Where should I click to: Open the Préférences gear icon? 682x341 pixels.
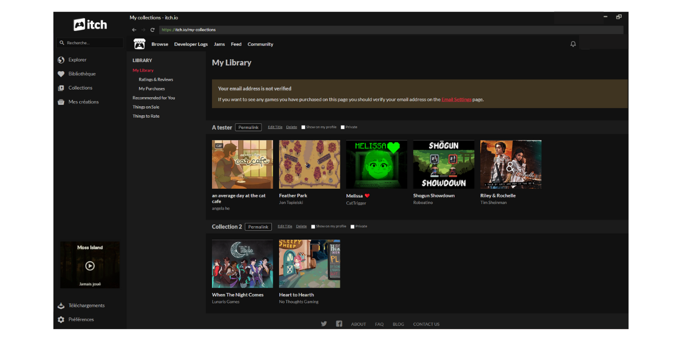tap(61, 320)
